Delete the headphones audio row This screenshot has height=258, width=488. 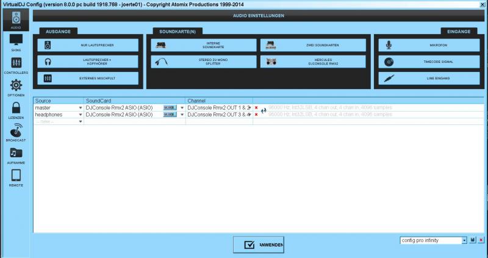tap(256, 115)
